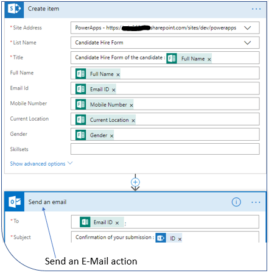
Task: Click the SharePoint icon on Create item
Action: (14, 9)
